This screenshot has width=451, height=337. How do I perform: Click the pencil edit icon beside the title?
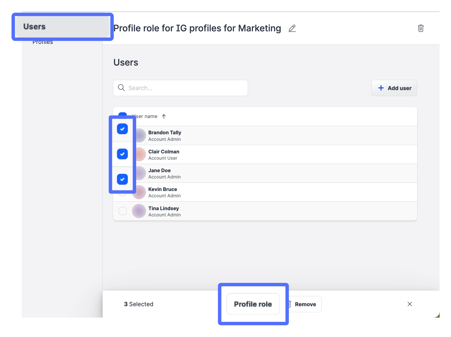[292, 28]
